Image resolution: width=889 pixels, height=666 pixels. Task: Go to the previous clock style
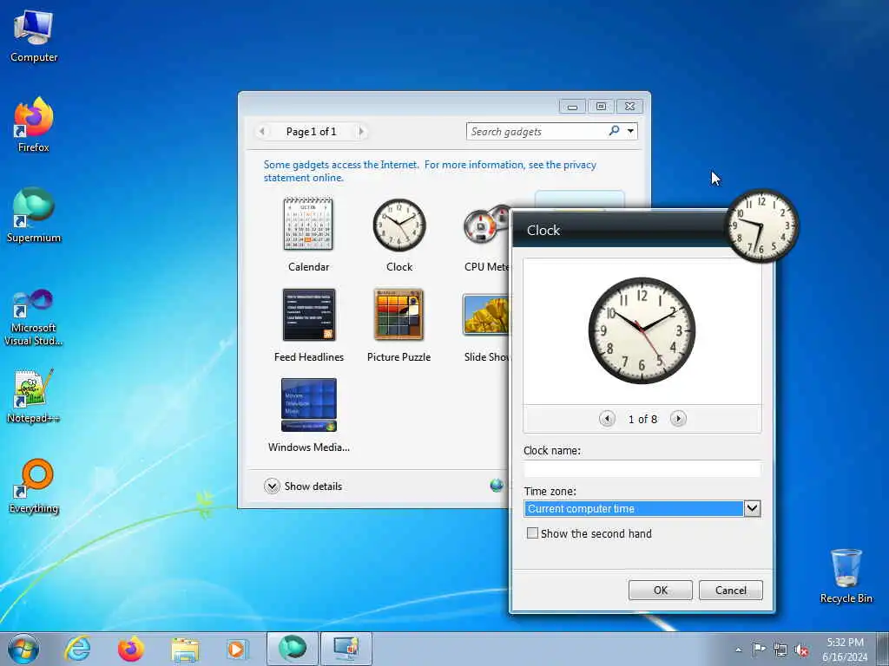click(x=607, y=419)
